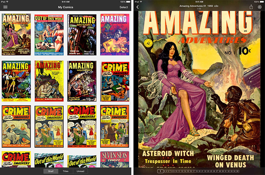The height and width of the screenshot is (175, 265).
Task: Open Crime Smashers cover with punching man
Action: pos(16,126)
